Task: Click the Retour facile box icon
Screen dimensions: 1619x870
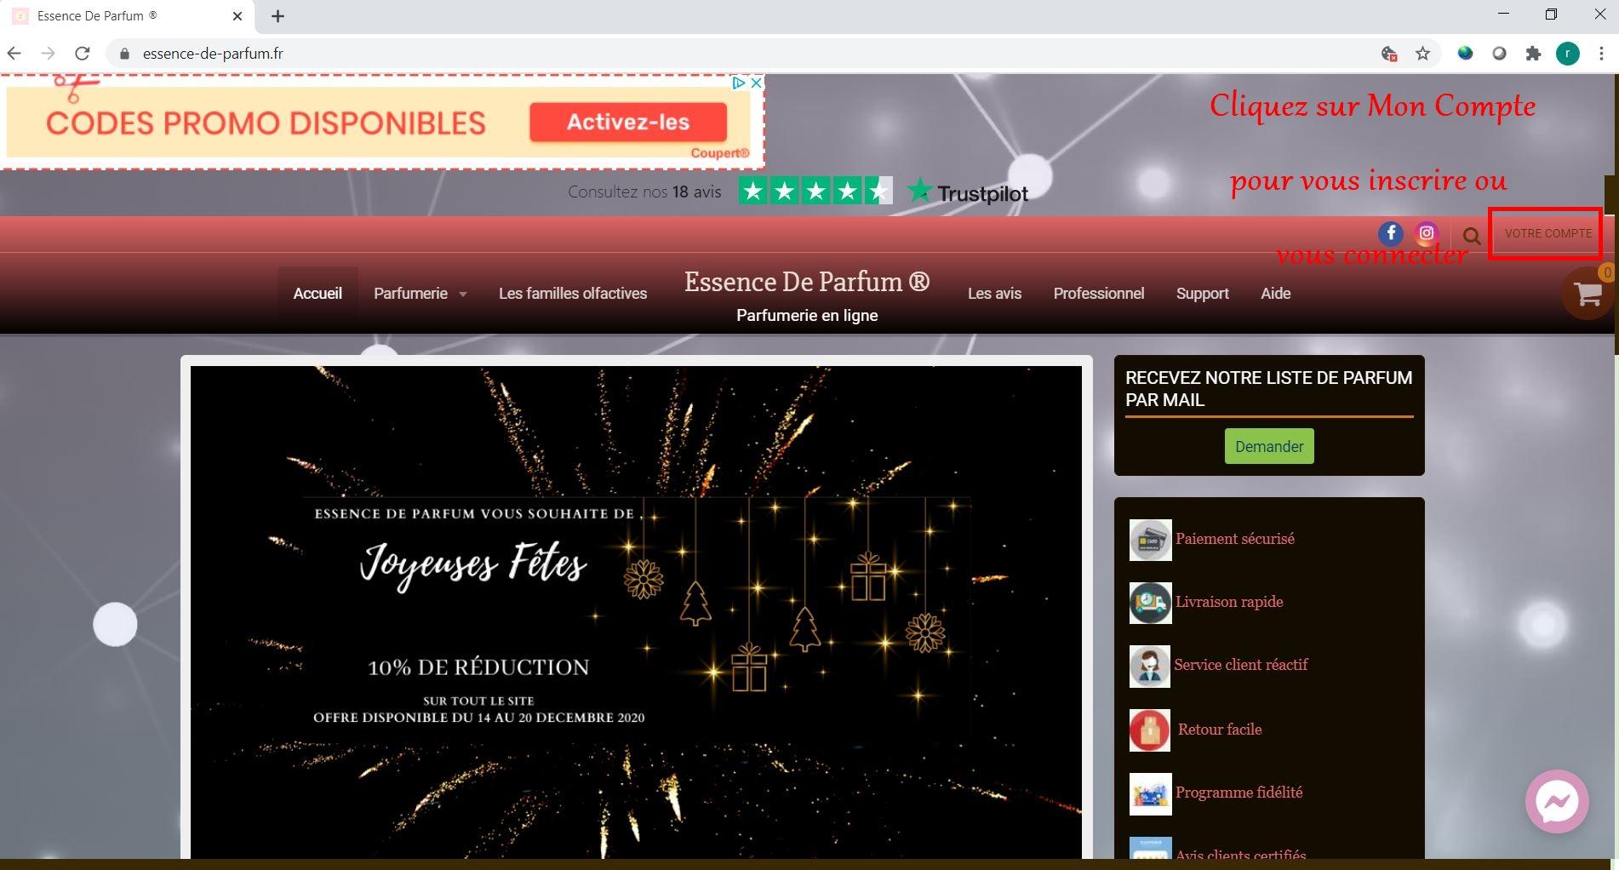Action: (x=1150, y=730)
